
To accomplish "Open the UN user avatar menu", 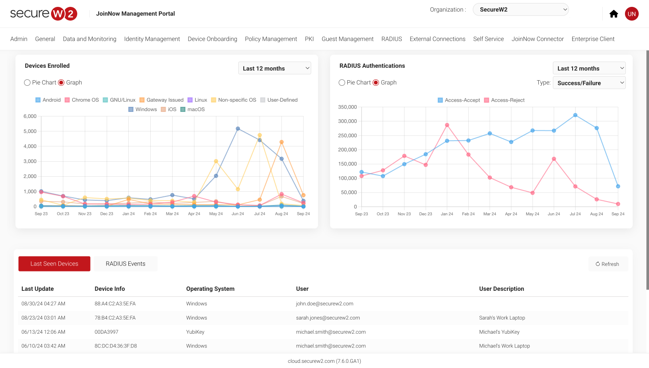I will [x=631, y=14].
